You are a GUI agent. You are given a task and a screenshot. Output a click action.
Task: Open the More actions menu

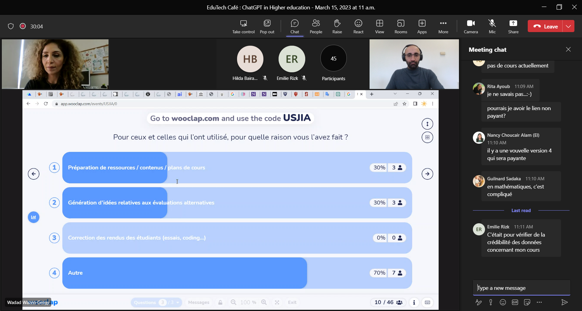click(x=443, y=27)
